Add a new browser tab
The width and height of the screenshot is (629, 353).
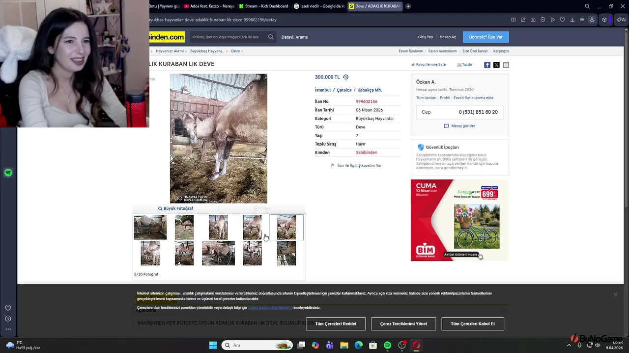(408, 6)
